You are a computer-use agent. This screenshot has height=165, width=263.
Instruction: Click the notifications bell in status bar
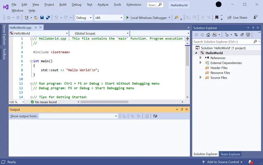click(x=250, y=162)
